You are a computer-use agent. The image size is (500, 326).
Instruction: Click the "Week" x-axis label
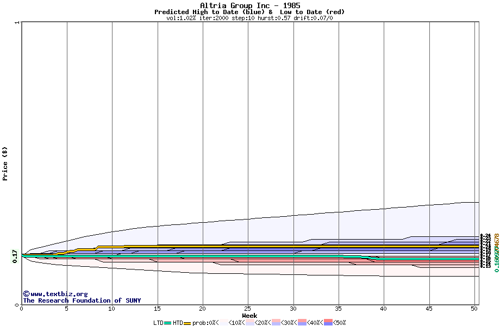[x=249, y=316]
